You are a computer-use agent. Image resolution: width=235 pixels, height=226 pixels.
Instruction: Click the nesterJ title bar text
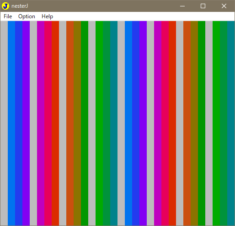point(20,6)
